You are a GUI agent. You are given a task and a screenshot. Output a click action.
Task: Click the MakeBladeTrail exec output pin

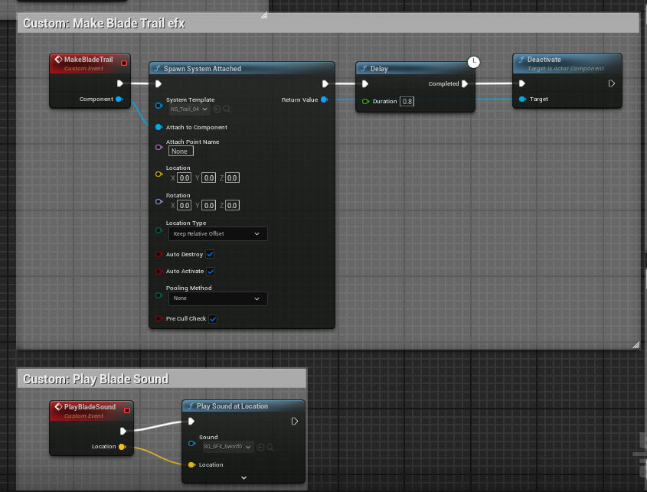point(120,83)
